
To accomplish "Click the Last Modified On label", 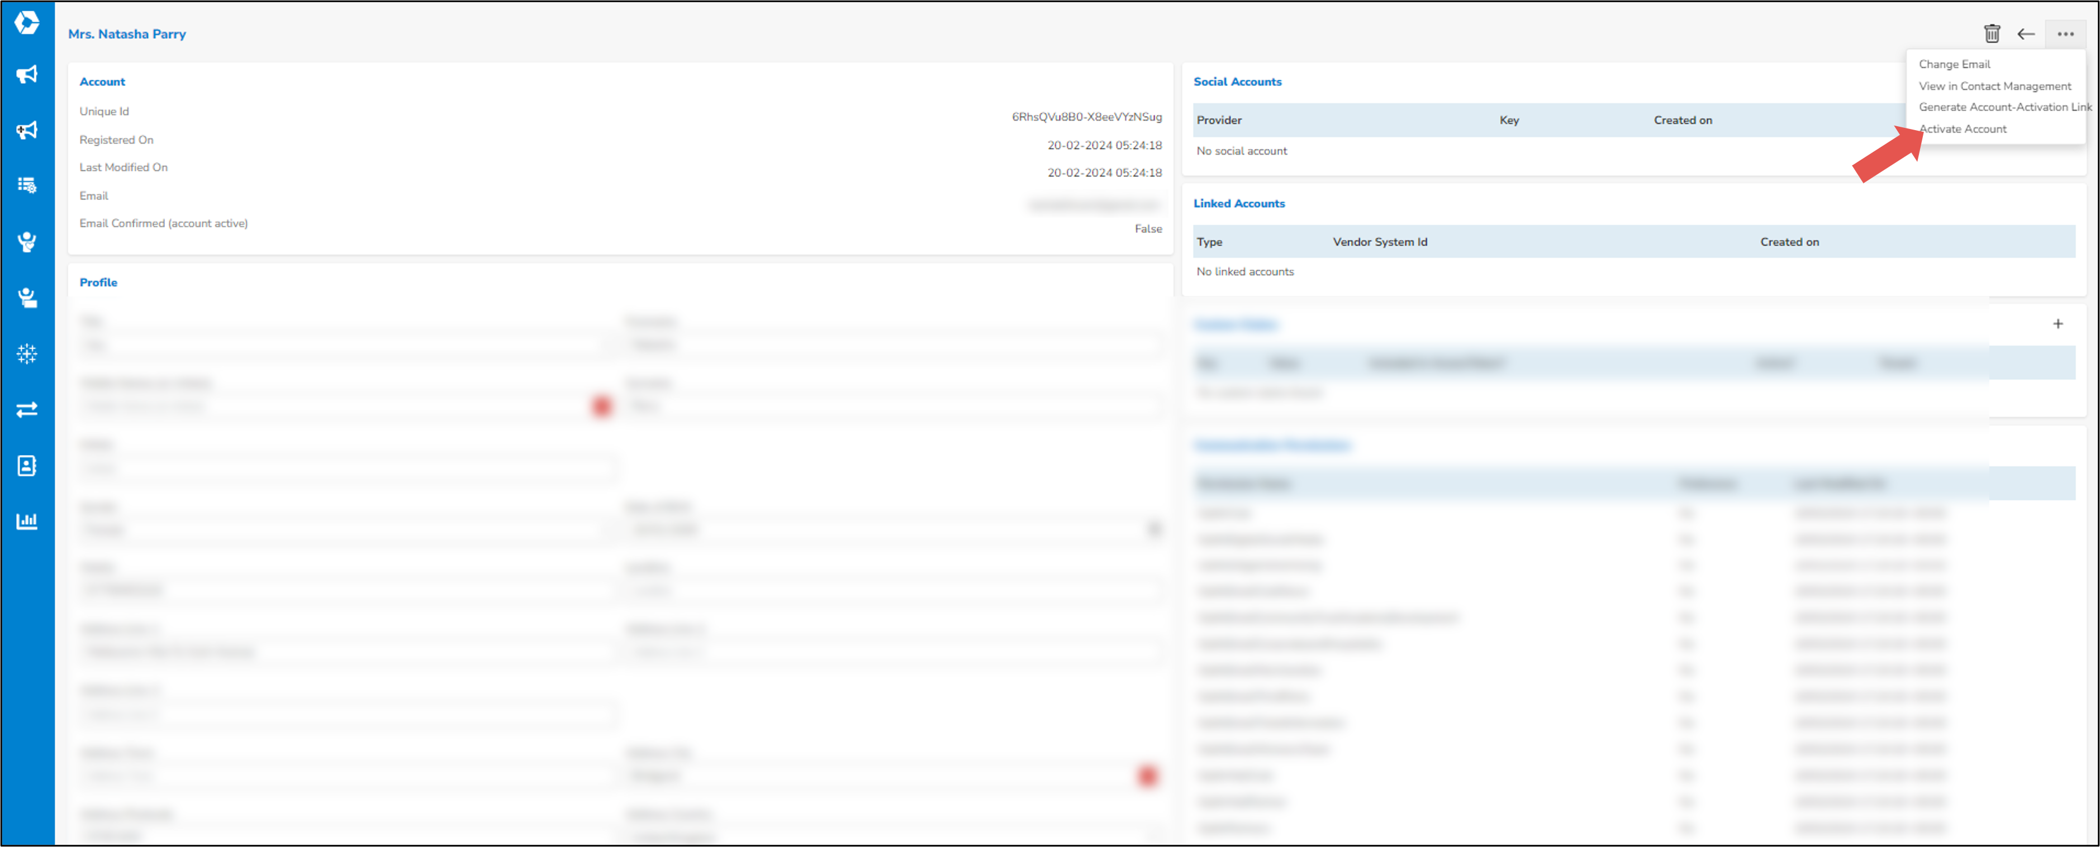I will click(x=123, y=168).
